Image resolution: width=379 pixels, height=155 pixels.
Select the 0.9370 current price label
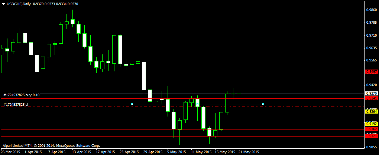(372, 93)
